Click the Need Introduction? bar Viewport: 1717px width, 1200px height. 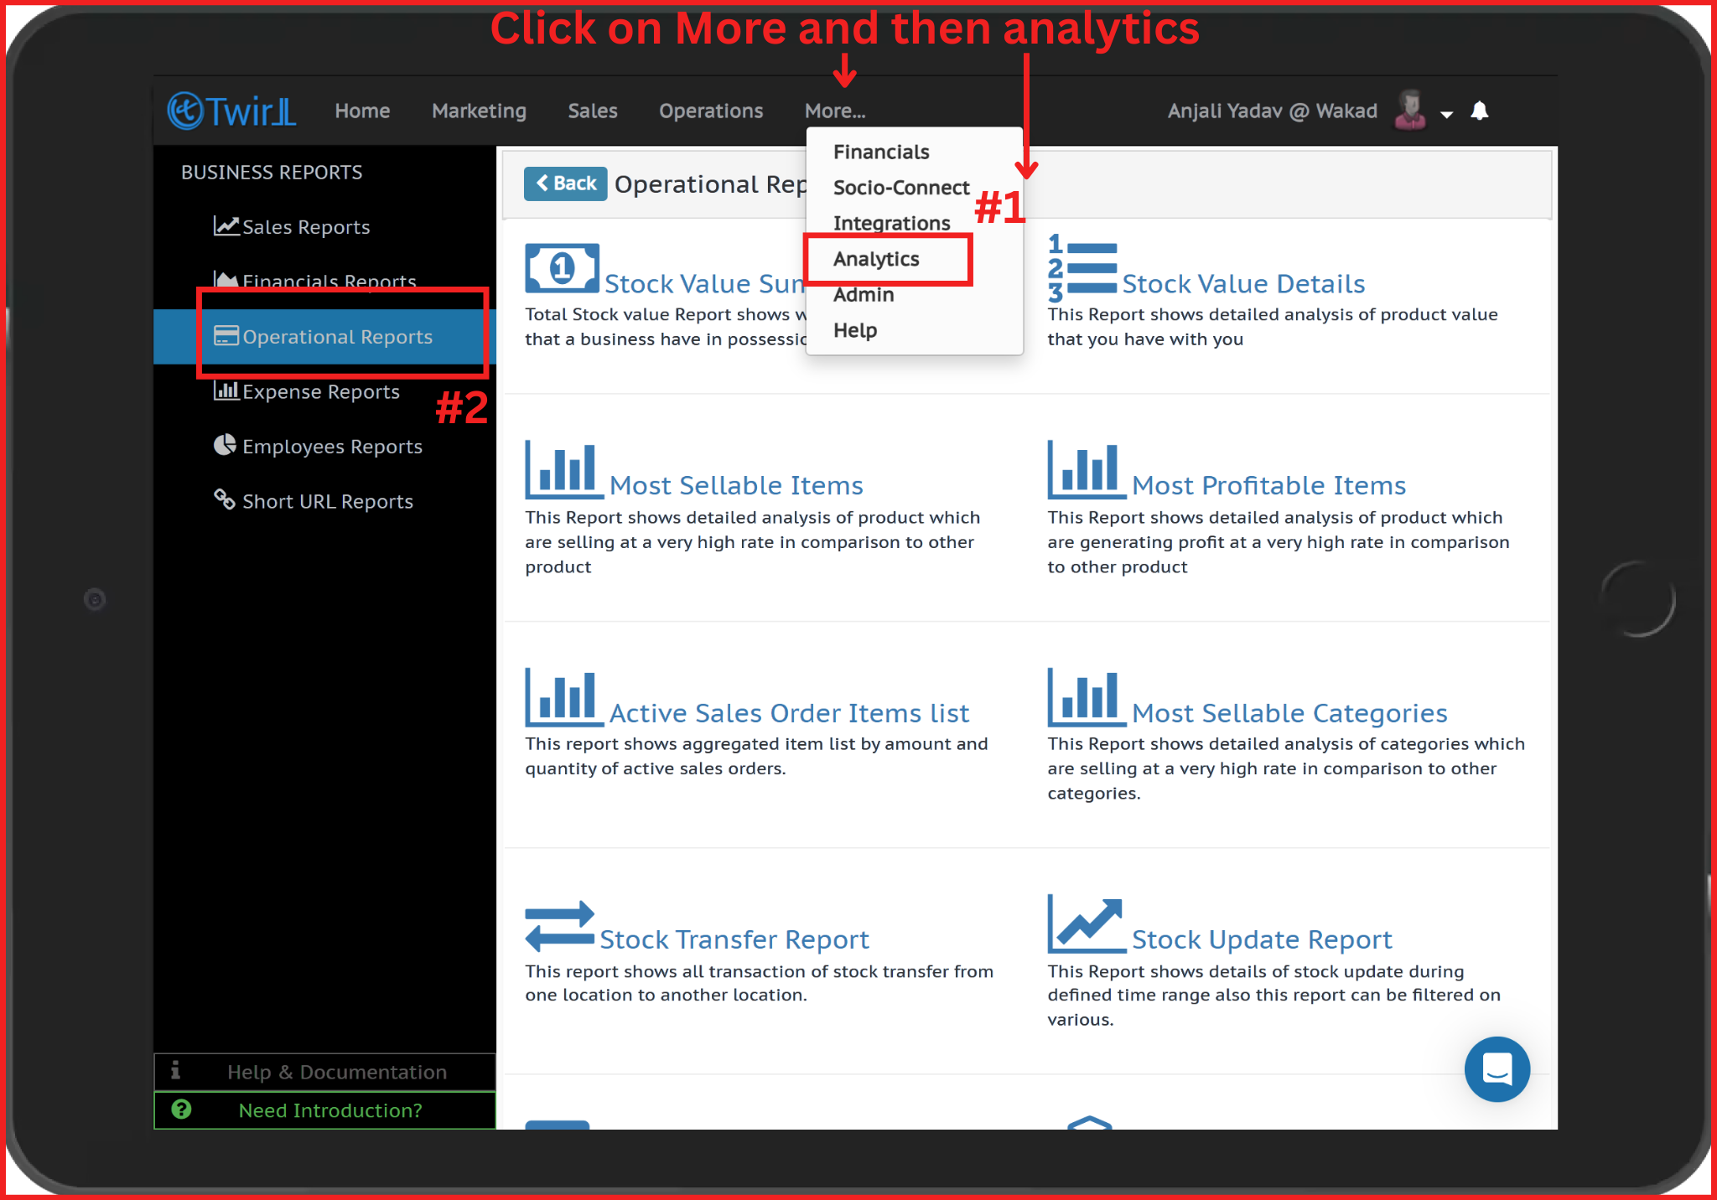click(329, 1110)
